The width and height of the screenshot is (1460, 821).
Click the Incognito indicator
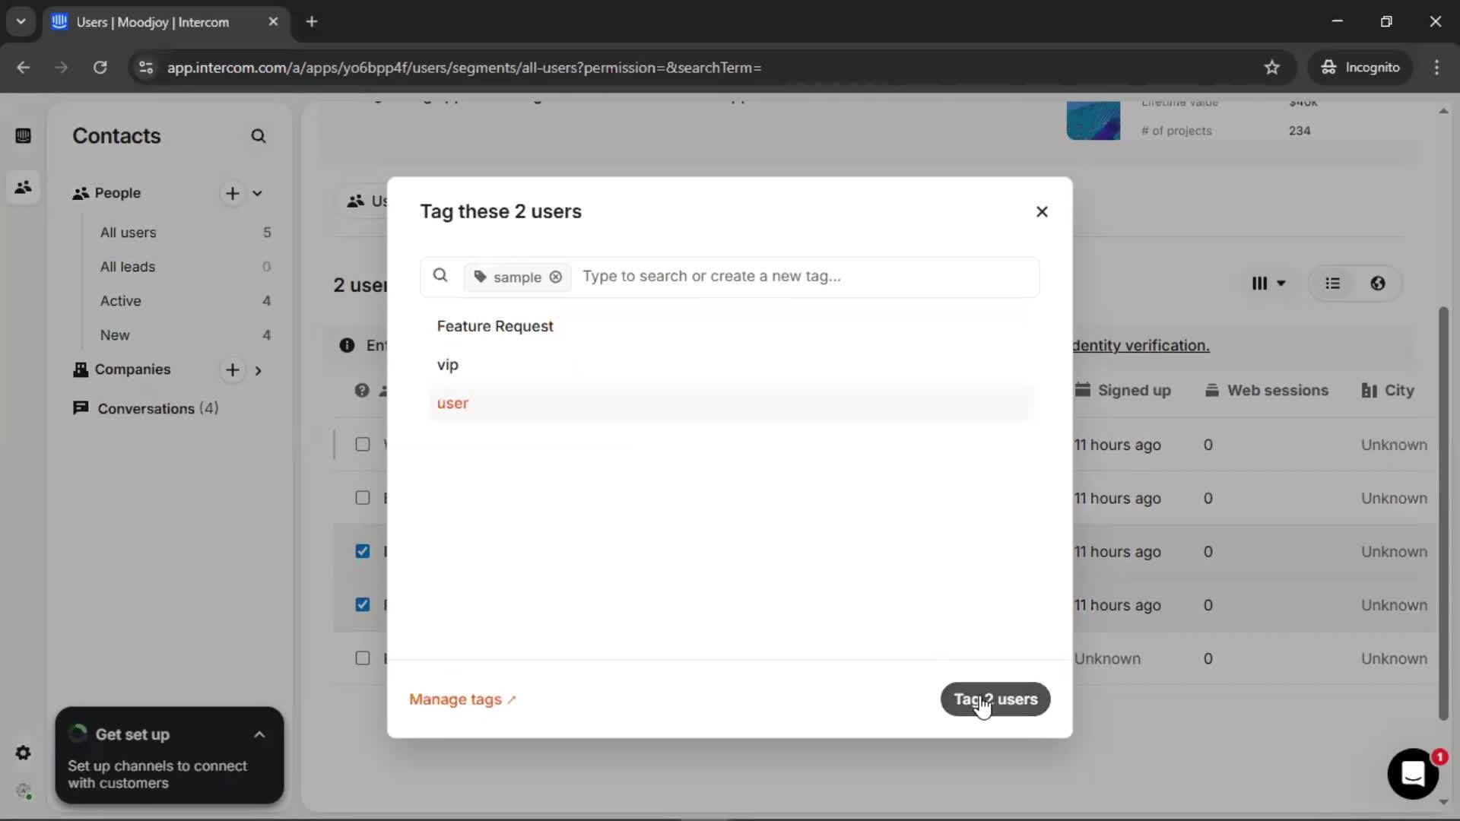1360,68
